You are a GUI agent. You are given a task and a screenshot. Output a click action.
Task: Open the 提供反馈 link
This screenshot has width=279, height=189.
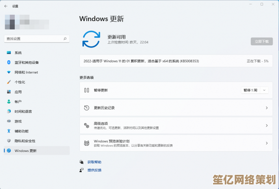pyautogui.click(x=94, y=170)
